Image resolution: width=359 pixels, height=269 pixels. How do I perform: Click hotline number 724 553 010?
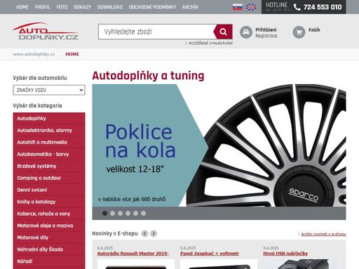pyautogui.click(x=323, y=7)
